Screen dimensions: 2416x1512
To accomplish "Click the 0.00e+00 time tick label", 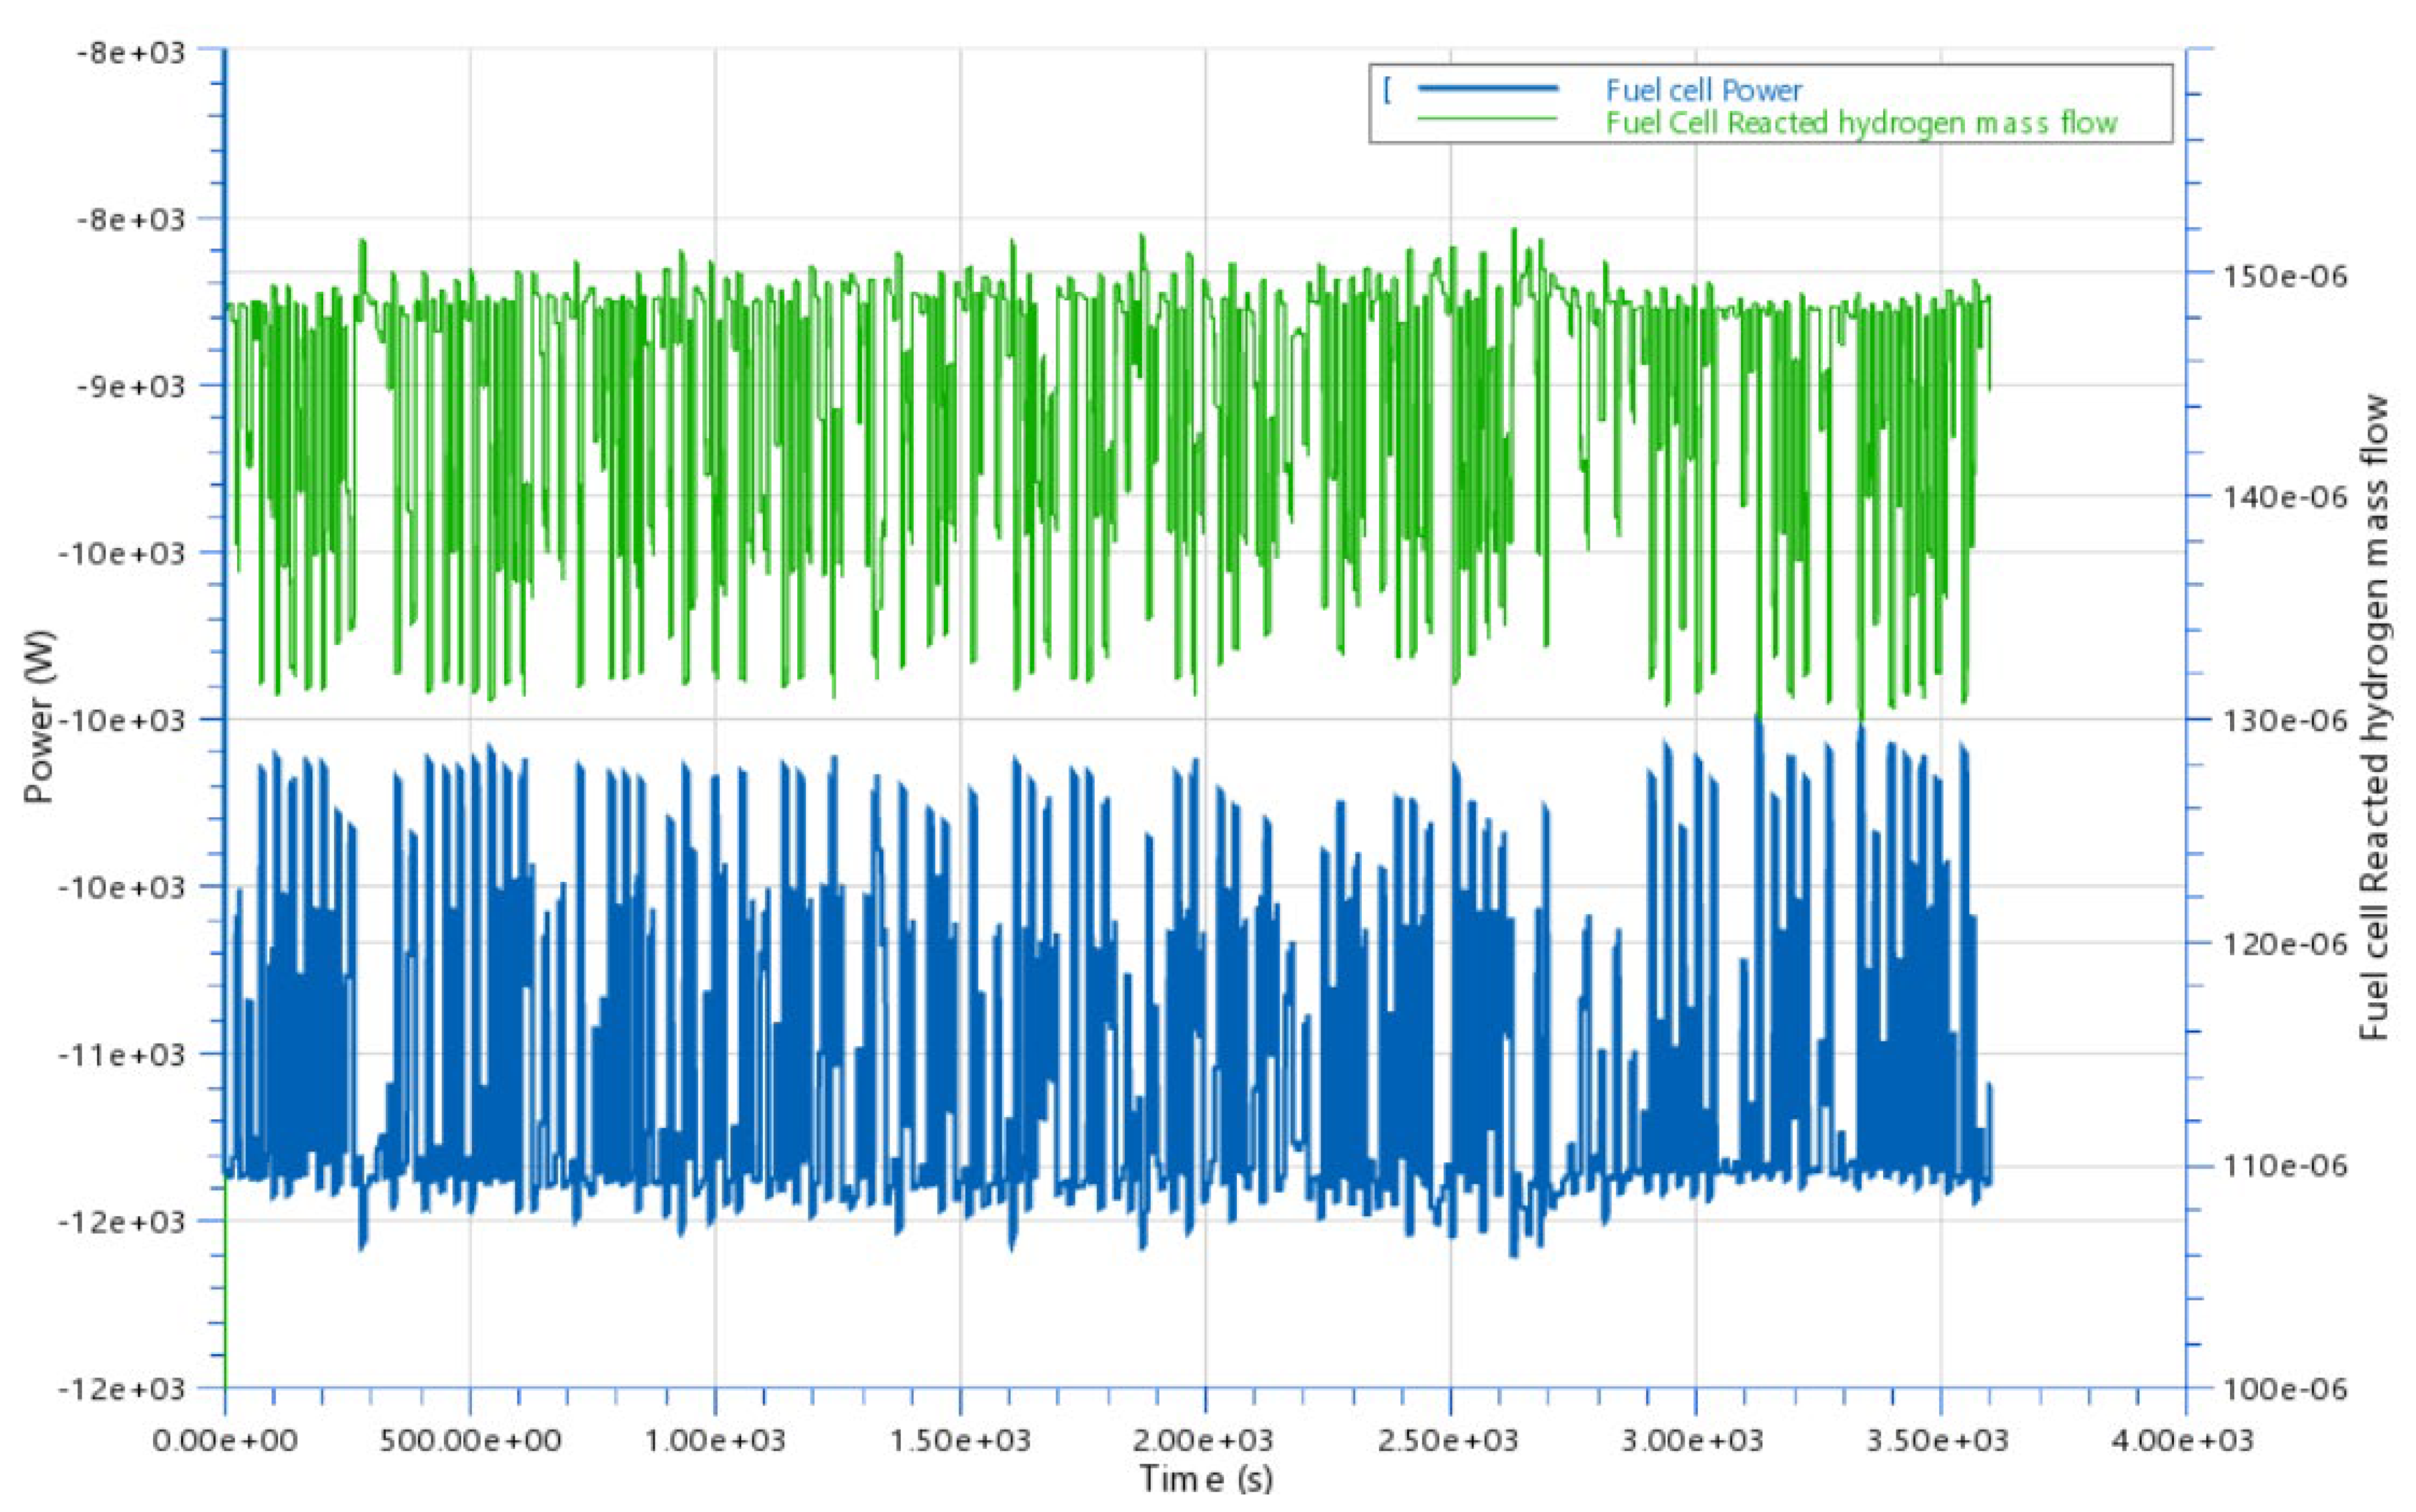I will [225, 1440].
